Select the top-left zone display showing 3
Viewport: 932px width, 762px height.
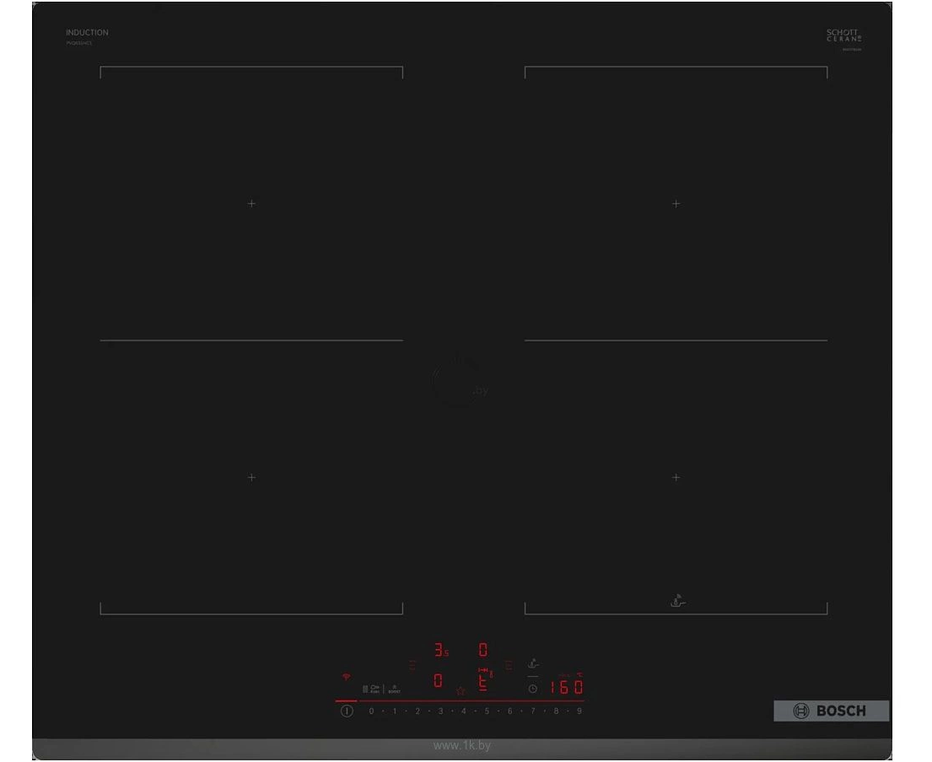pos(439,650)
